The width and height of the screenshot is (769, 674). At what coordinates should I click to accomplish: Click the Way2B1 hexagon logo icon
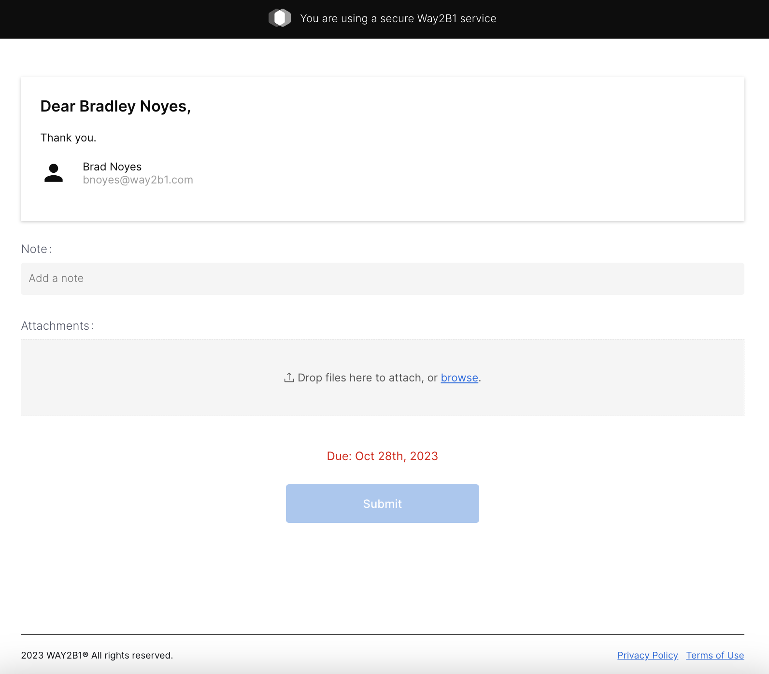point(280,18)
